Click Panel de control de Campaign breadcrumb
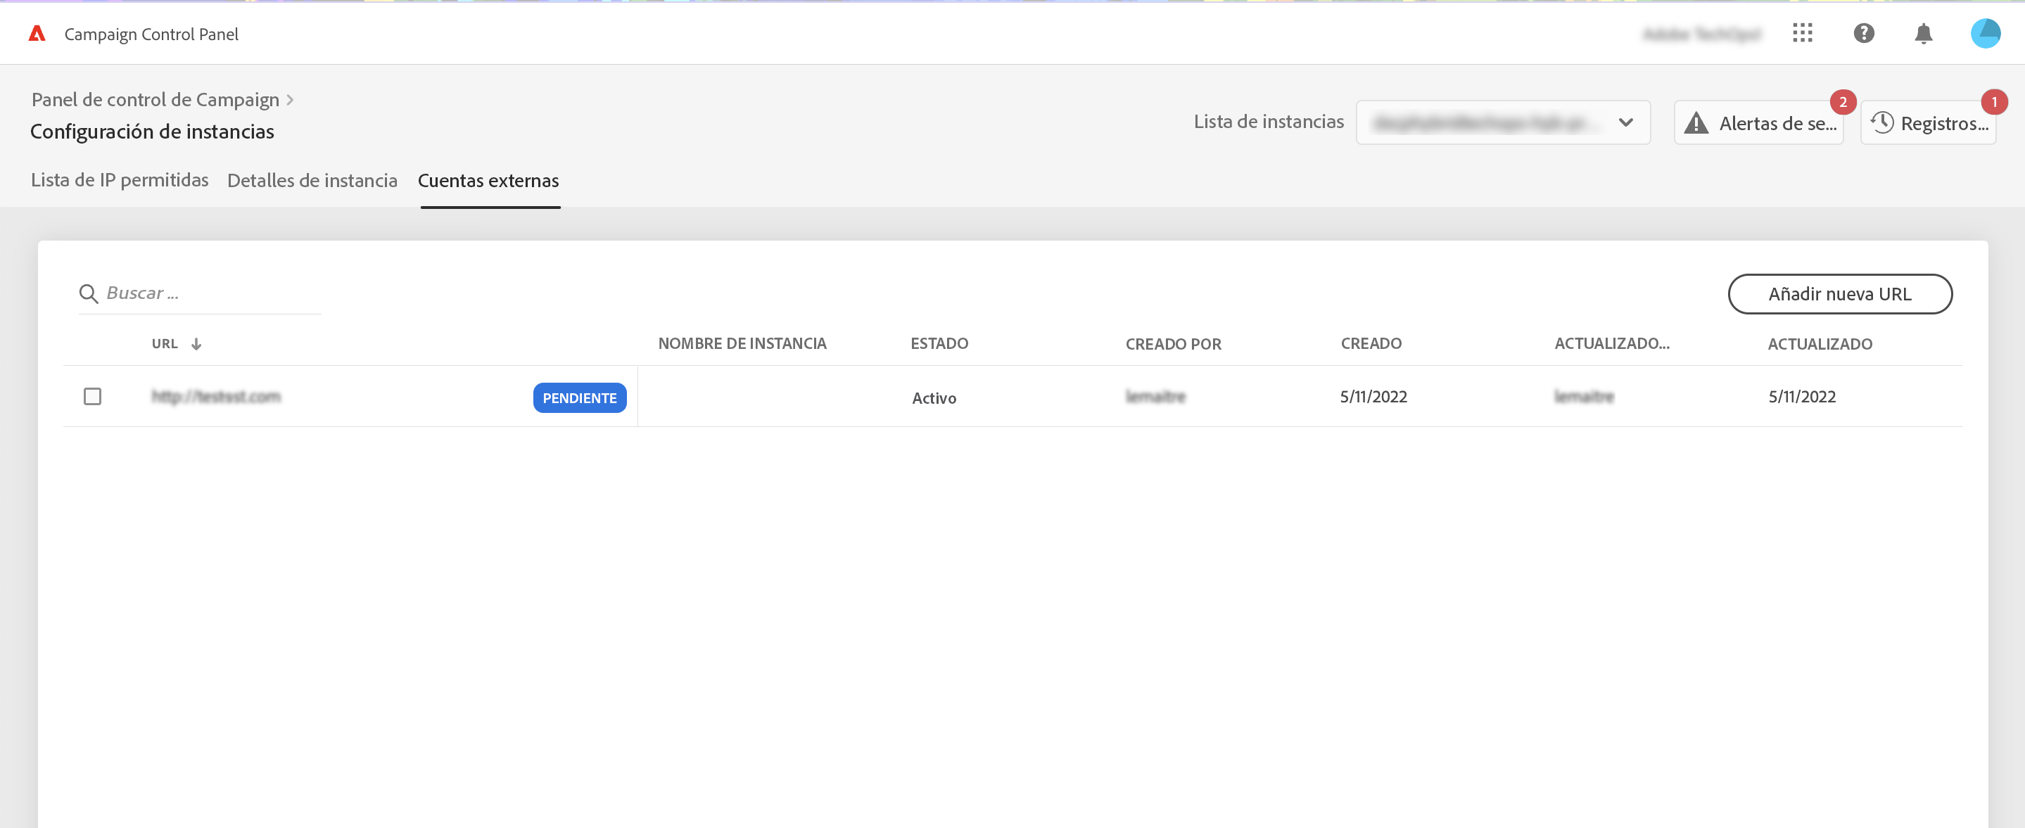Viewport: 2025px width, 828px height. [x=155, y=100]
